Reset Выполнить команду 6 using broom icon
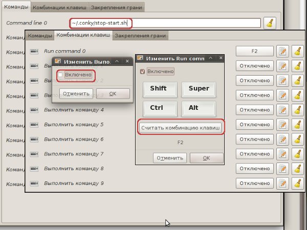This screenshot has height=230, width=307. 298,139
